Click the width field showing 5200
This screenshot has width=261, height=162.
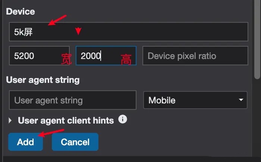(x=39, y=56)
